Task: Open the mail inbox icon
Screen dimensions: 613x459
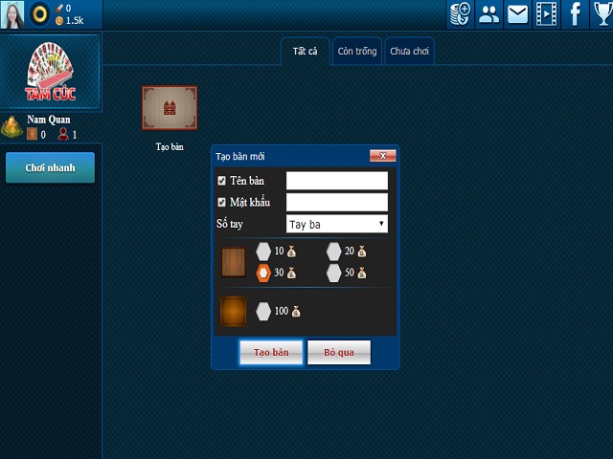Action: coord(517,13)
